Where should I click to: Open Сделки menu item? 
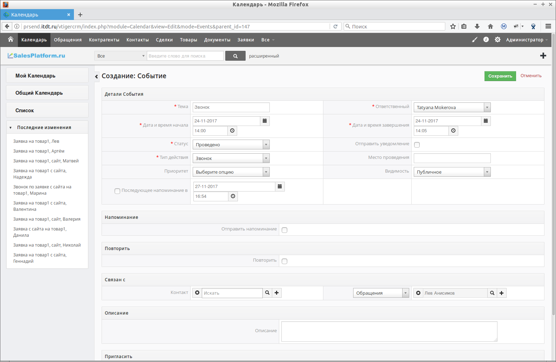164,40
